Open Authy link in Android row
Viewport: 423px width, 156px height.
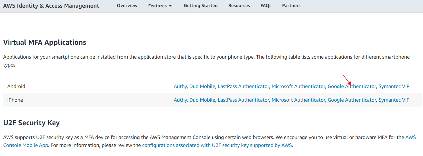point(180,86)
